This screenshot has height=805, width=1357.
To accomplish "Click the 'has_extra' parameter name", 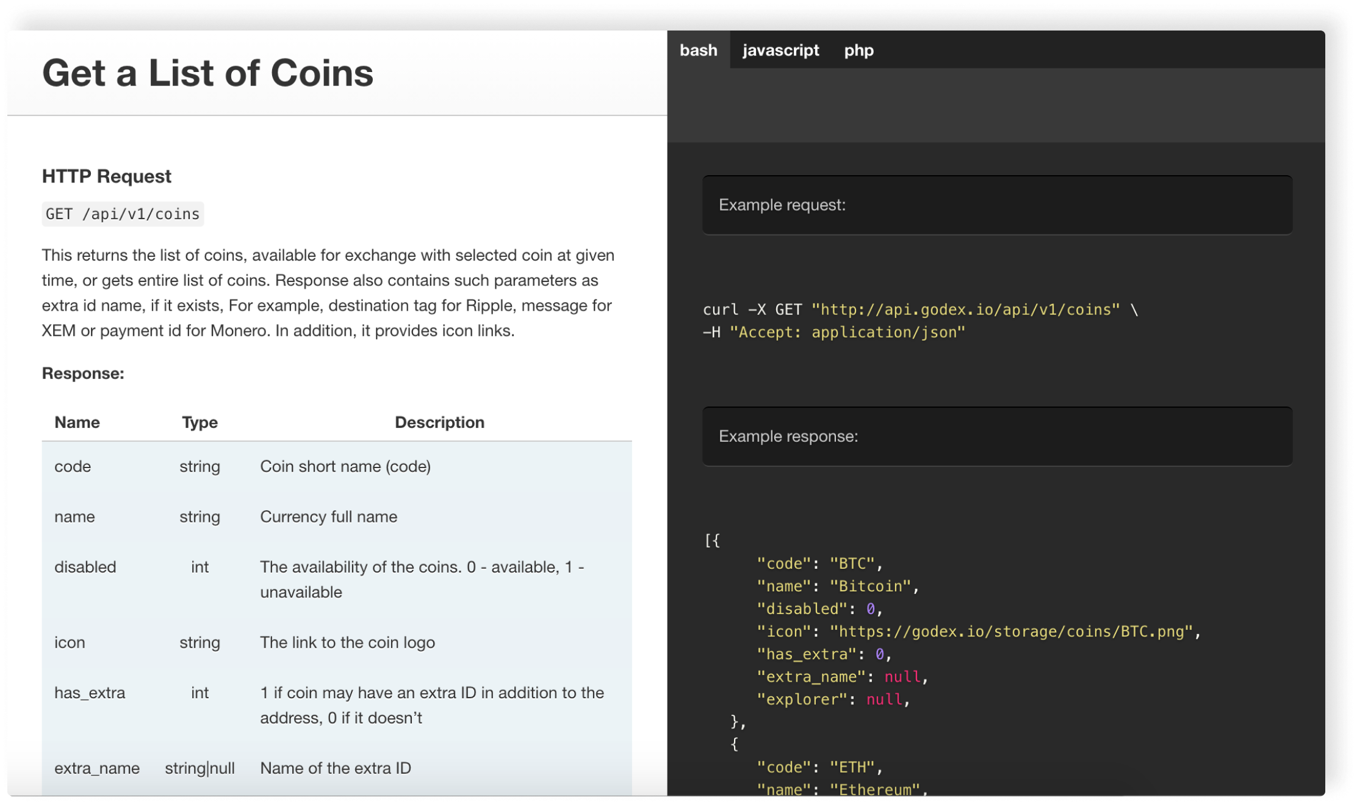I will pyautogui.click(x=90, y=693).
